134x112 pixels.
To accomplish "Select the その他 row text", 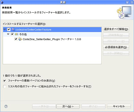I will coord(23,34).
